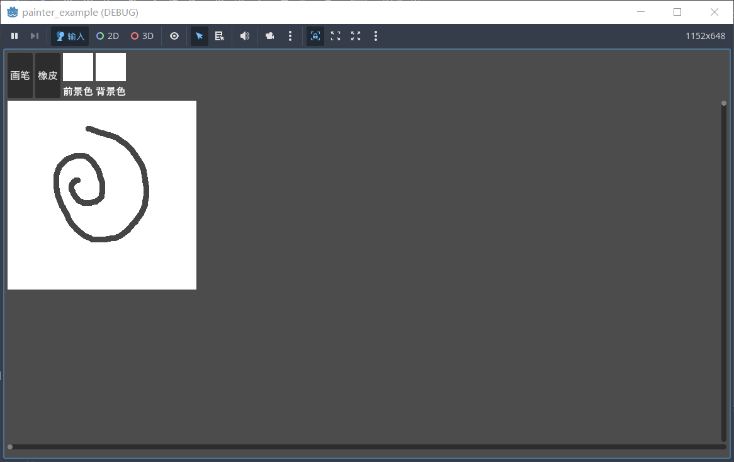
Task: Toggle keep aspect ratio lock icon
Action: 315,37
